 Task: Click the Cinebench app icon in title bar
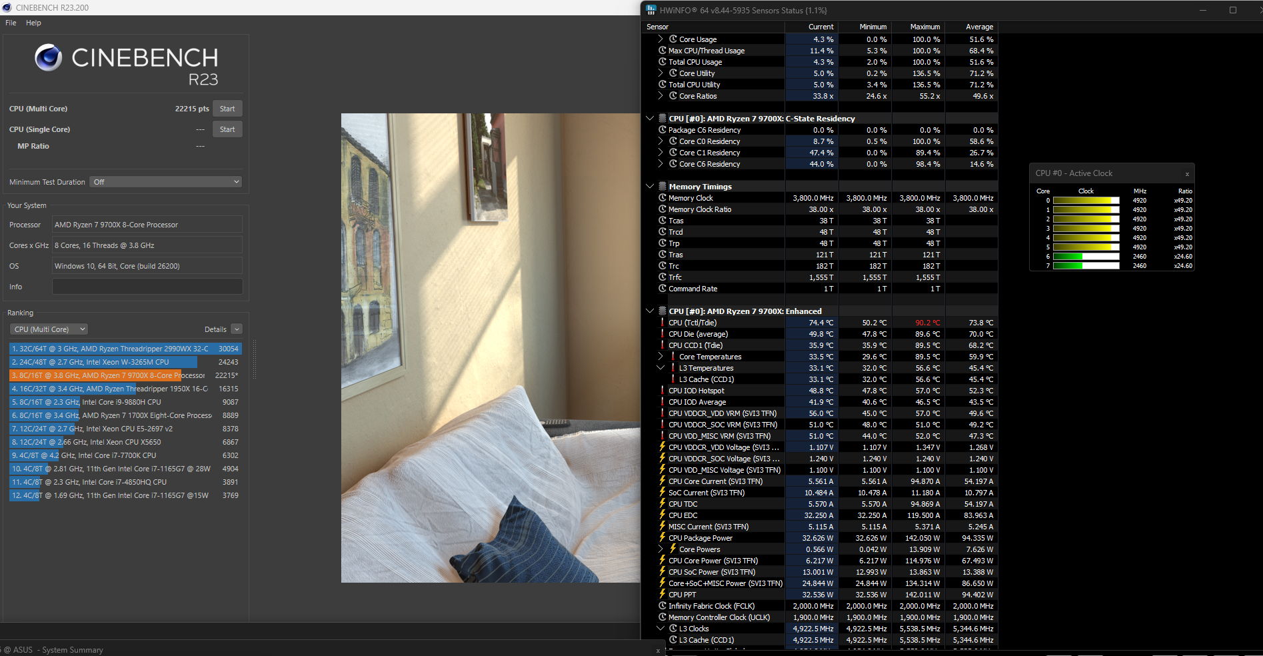tap(7, 7)
